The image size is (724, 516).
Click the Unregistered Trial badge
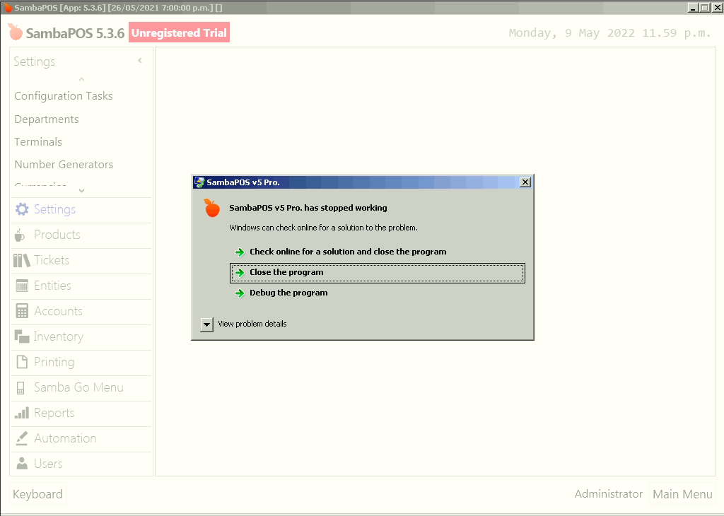(x=179, y=33)
